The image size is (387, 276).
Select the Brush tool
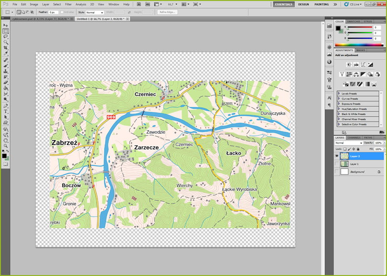click(x=5, y=66)
